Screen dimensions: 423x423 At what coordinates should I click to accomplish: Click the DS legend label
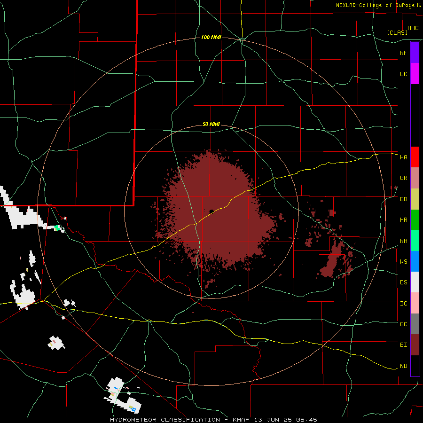point(403,282)
